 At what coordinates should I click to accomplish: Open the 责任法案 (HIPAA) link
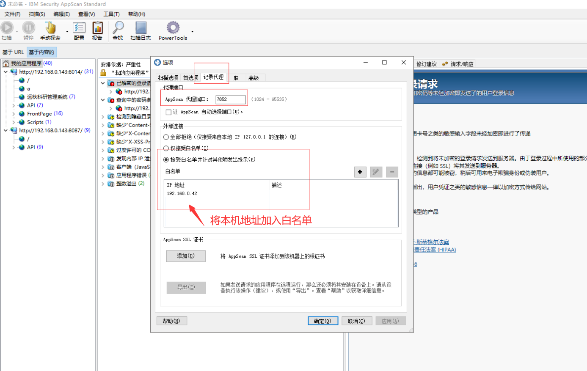coord(435,250)
